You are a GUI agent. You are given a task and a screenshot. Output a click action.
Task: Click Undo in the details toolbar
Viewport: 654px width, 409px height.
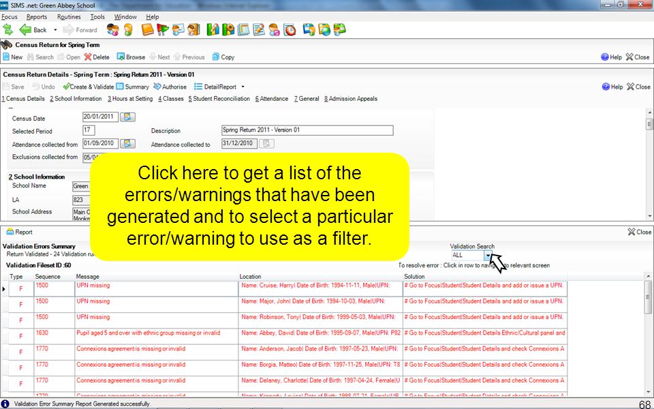[44, 87]
